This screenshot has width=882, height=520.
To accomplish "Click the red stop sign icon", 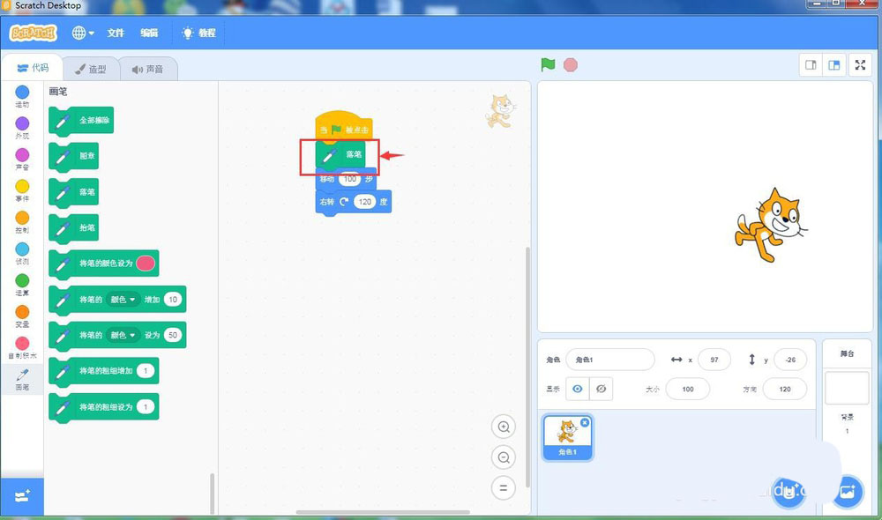I will [570, 64].
